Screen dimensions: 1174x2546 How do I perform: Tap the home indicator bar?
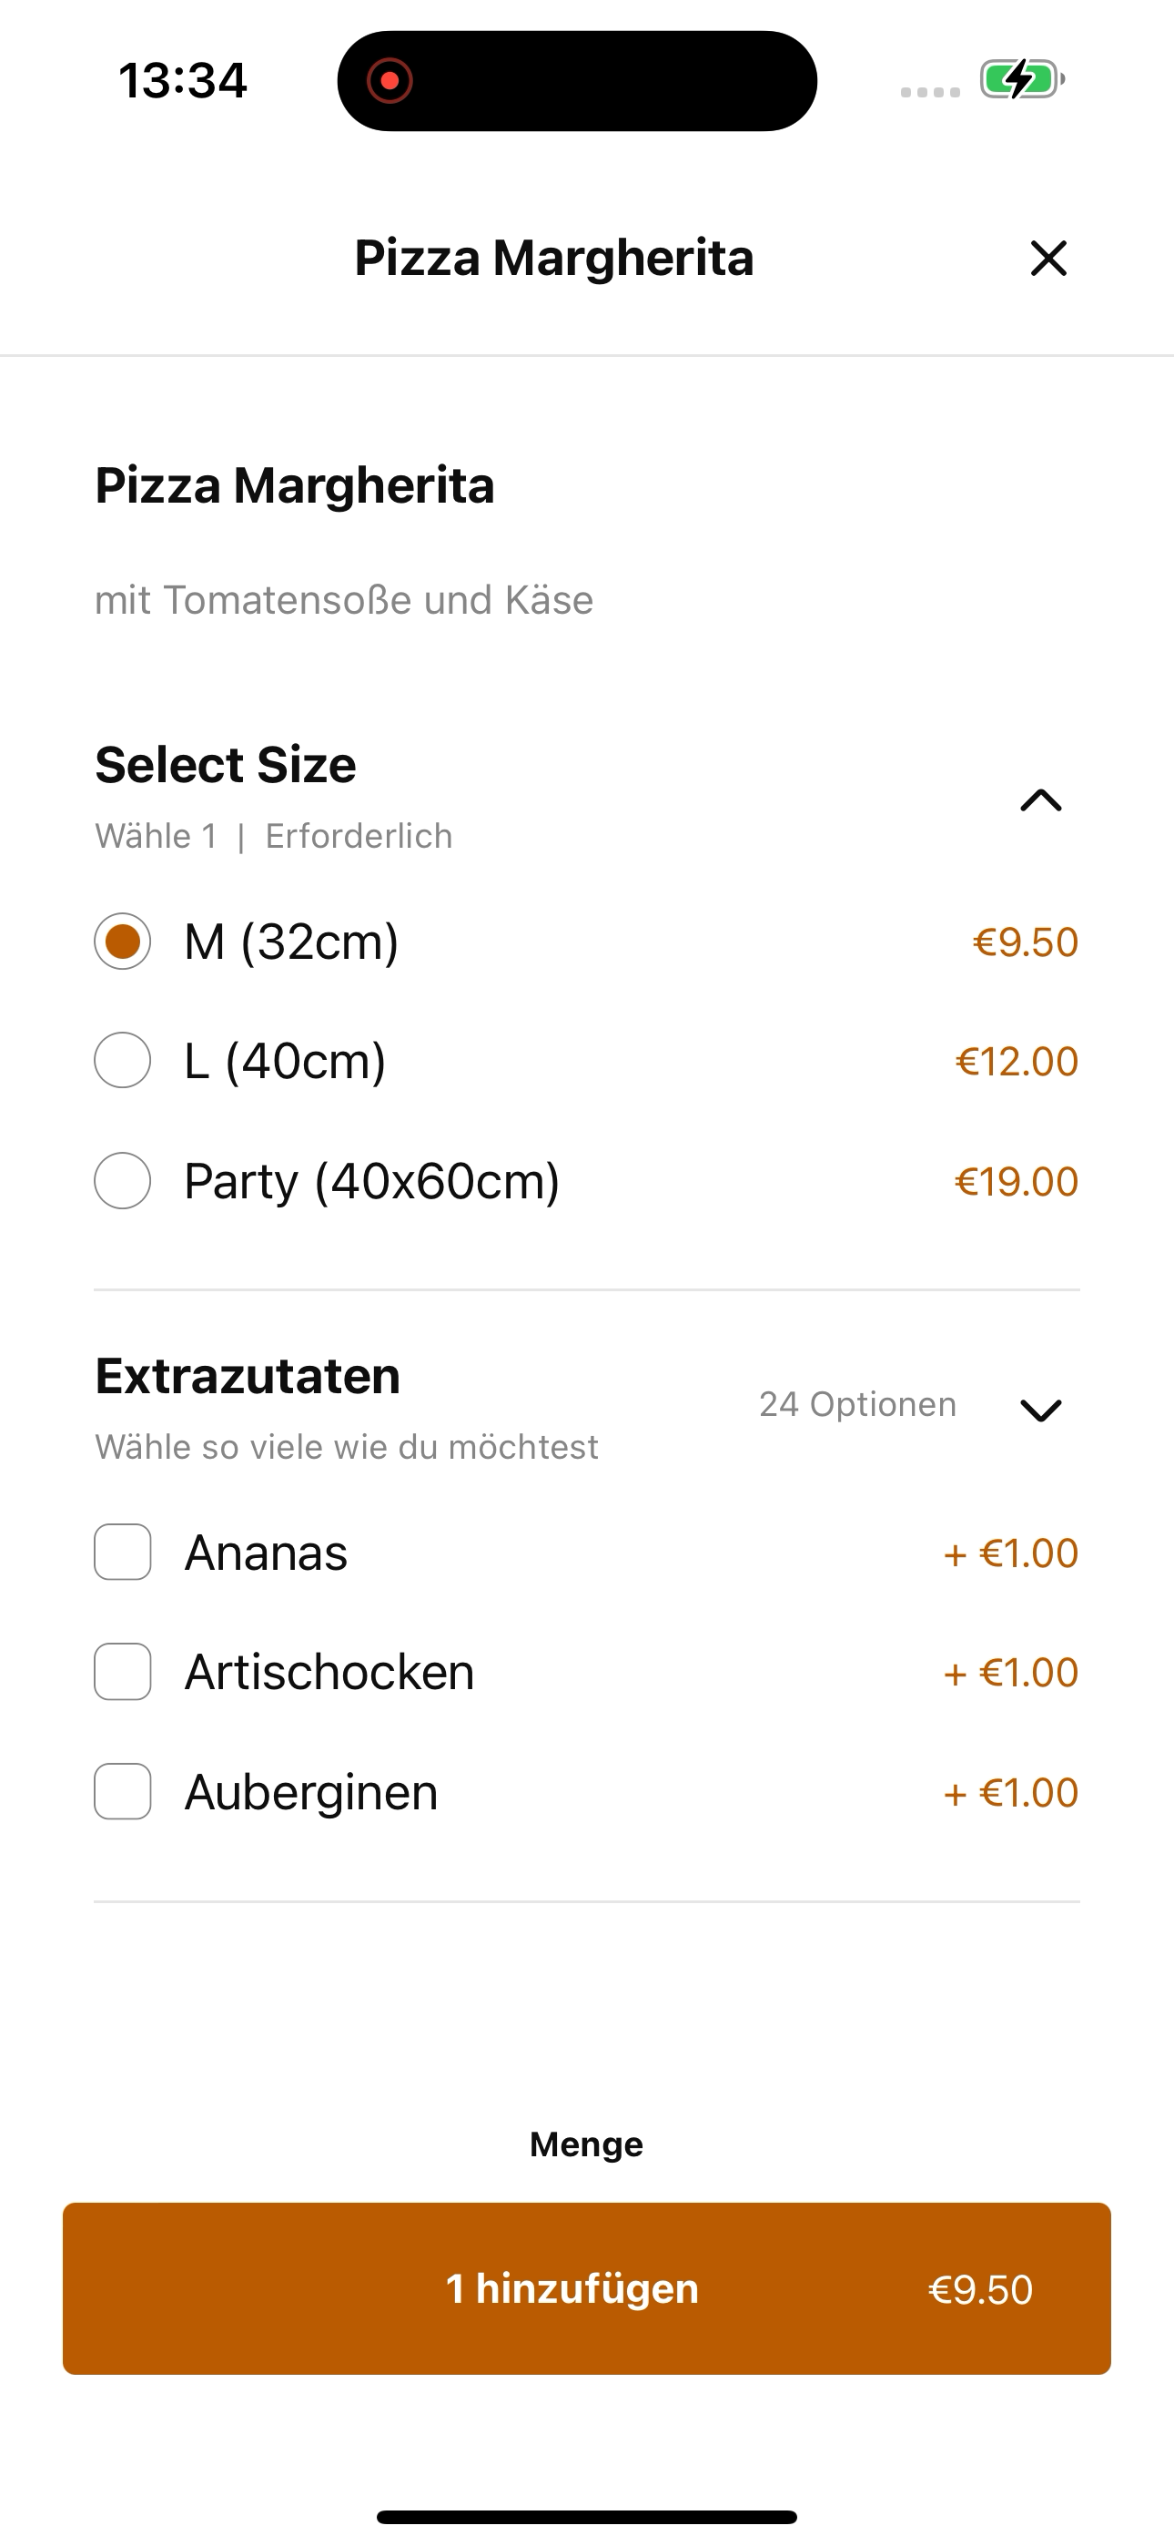click(x=587, y=2518)
